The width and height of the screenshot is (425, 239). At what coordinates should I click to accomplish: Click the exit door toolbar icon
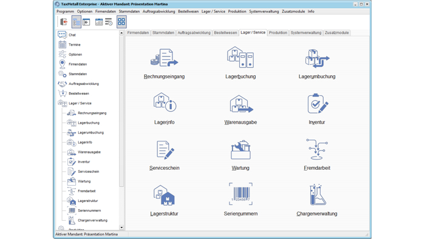click(x=64, y=22)
